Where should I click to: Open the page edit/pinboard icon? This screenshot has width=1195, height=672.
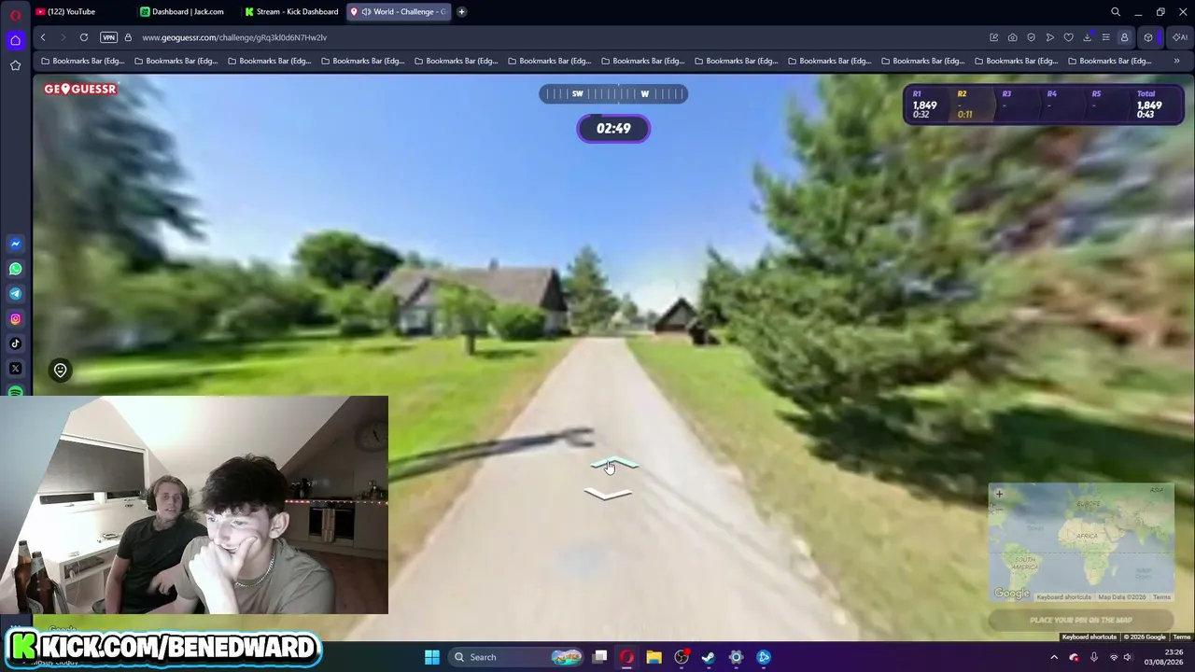(994, 37)
